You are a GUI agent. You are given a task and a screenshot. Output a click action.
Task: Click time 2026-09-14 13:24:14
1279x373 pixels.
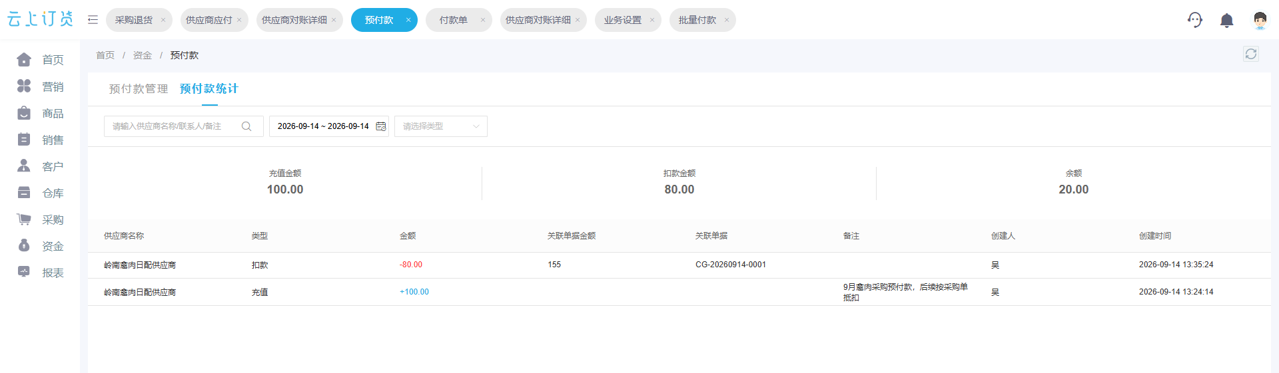click(1176, 292)
